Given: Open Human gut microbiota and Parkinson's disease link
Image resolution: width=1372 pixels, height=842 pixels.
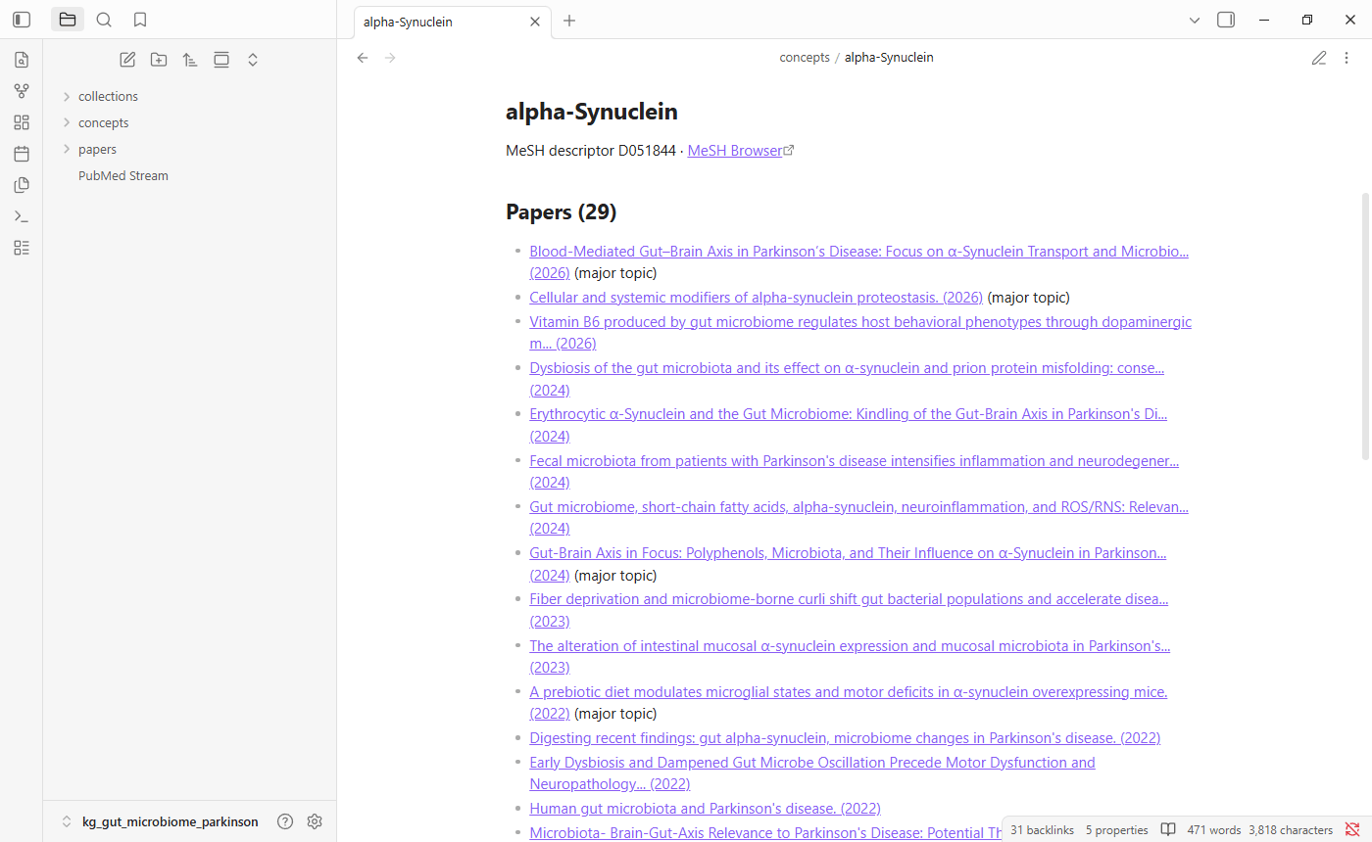Looking at the screenshot, I should click(x=705, y=809).
